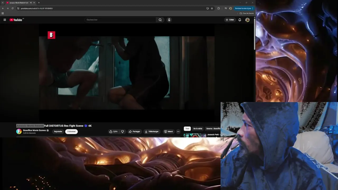Click the Partager share button
The height and width of the screenshot is (190, 338).
[134, 131]
